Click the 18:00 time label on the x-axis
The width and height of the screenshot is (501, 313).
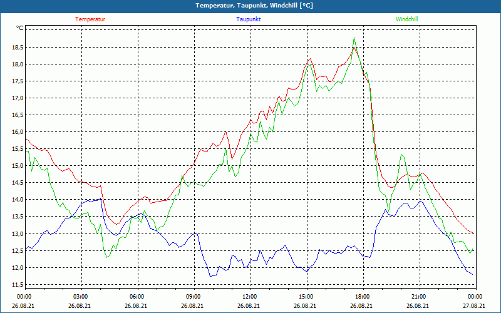tap(363, 297)
